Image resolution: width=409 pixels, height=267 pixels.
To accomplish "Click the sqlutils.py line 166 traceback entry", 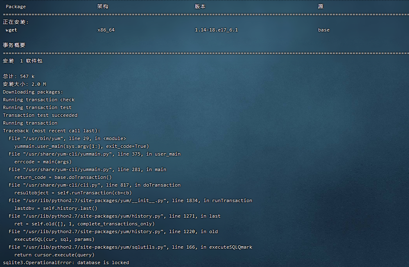I will (x=131, y=247).
